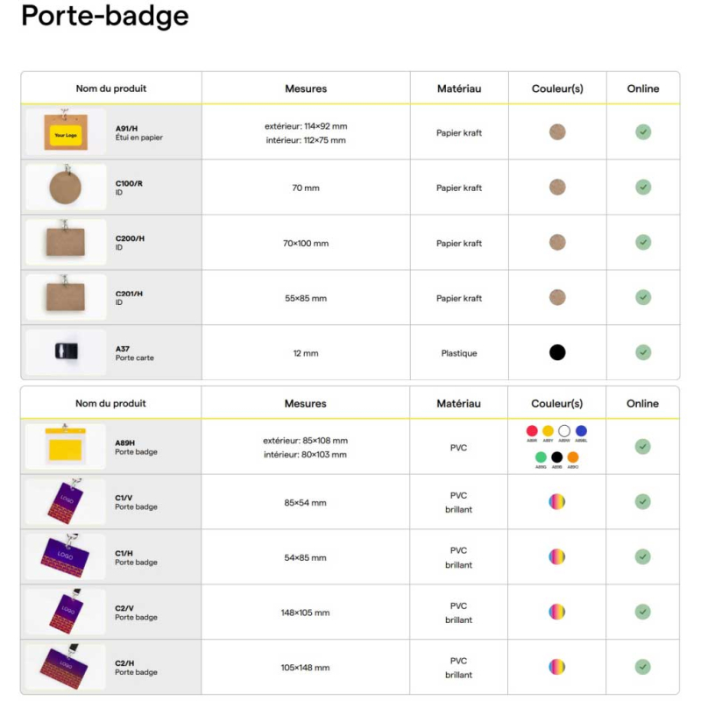The width and height of the screenshot is (701, 701).
Task: Click the Online check icon for C2/H
Action: tap(643, 667)
